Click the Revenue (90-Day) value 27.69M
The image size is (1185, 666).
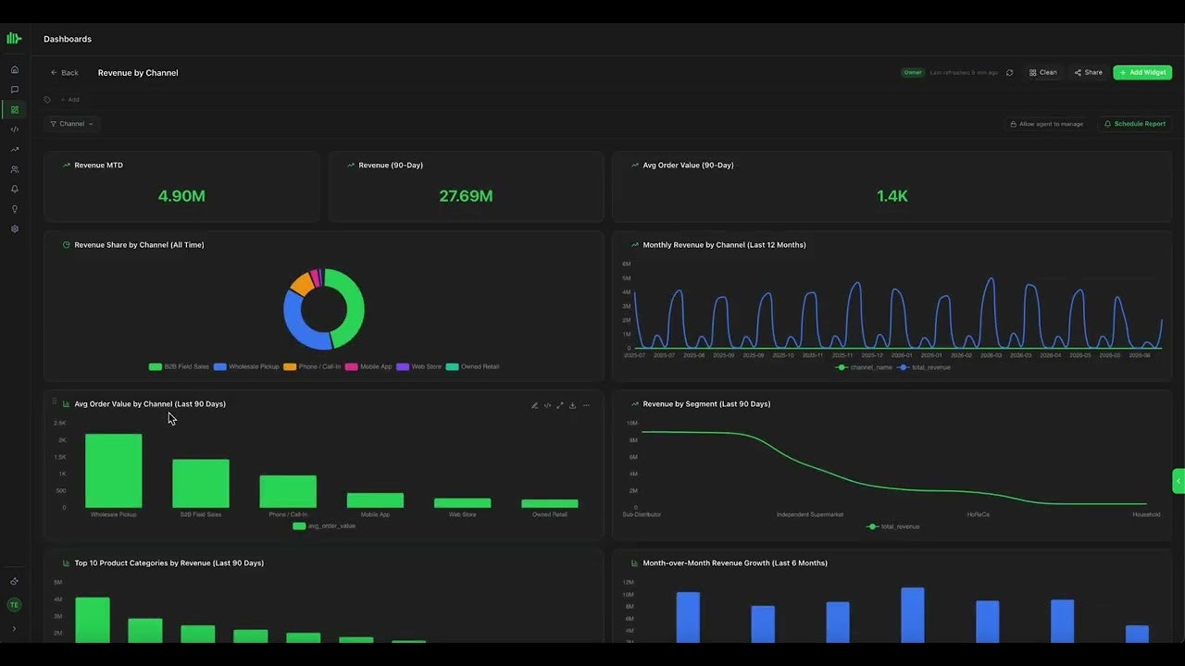point(466,196)
